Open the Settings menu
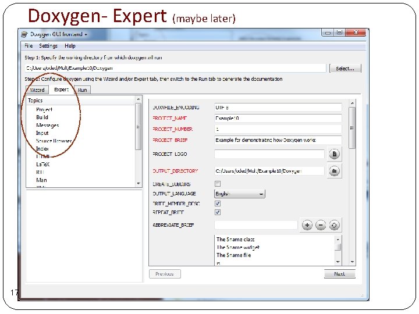Viewport: 419px width, 314px height. pos(48,46)
